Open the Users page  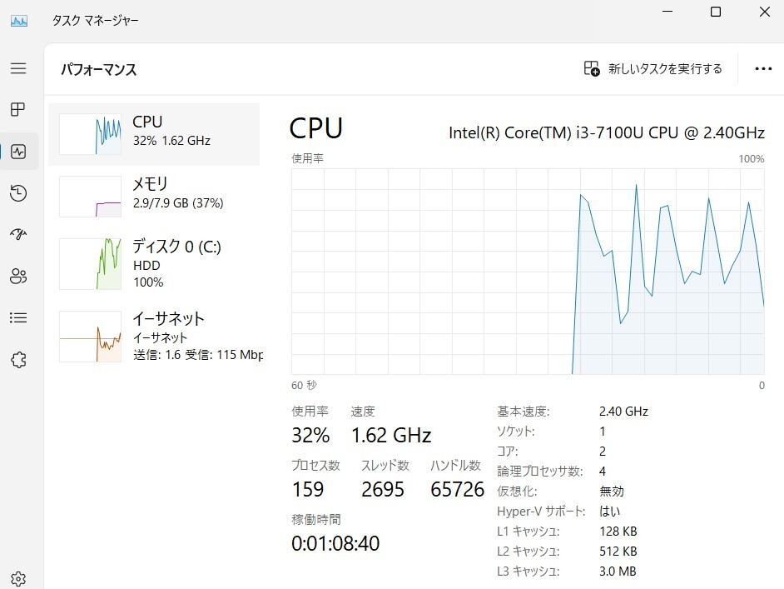coord(18,276)
